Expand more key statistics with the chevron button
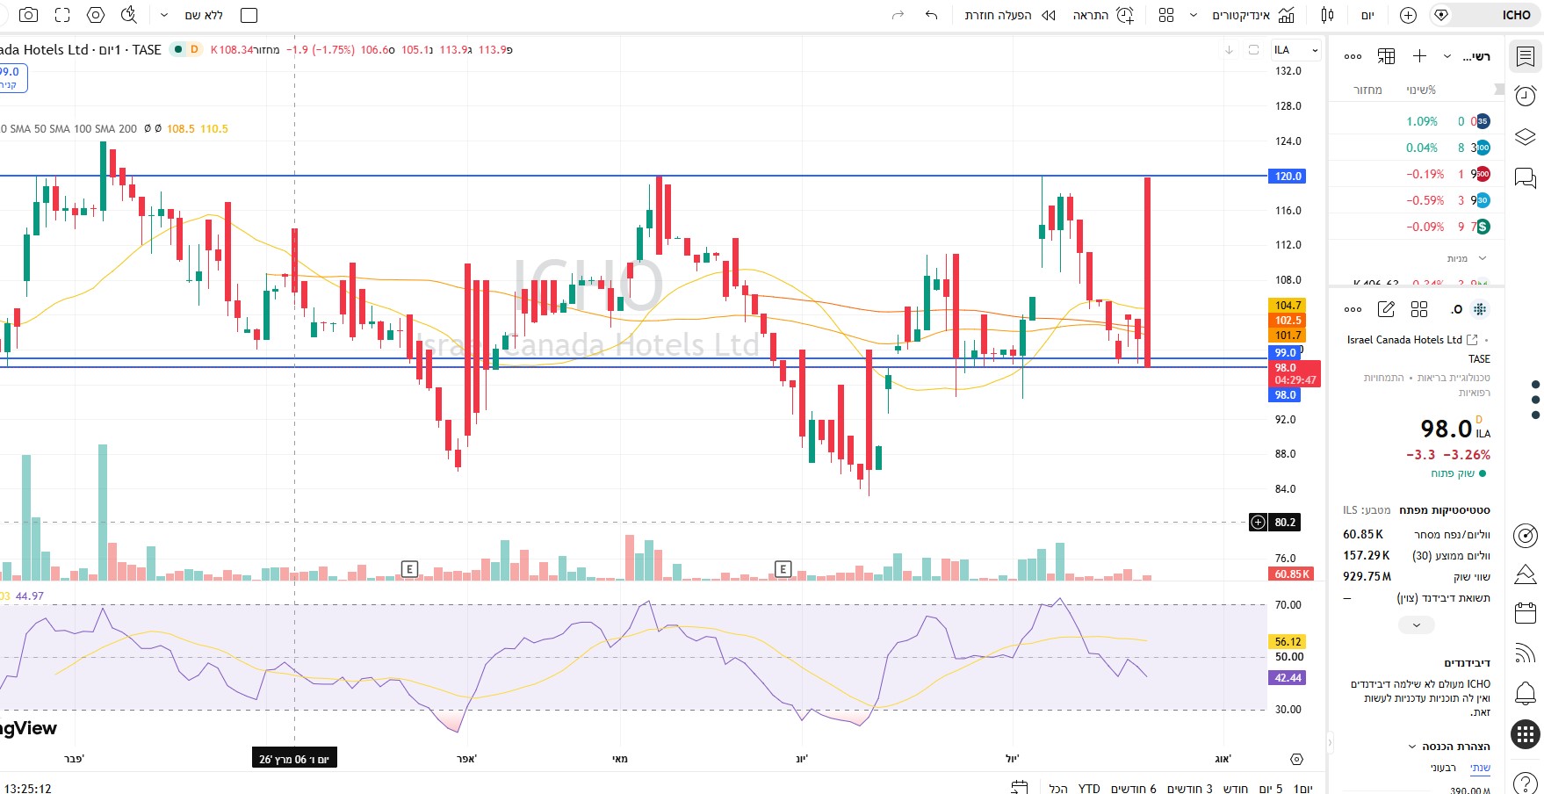Image resolution: width=1544 pixels, height=794 pixels. [1416, 625]
